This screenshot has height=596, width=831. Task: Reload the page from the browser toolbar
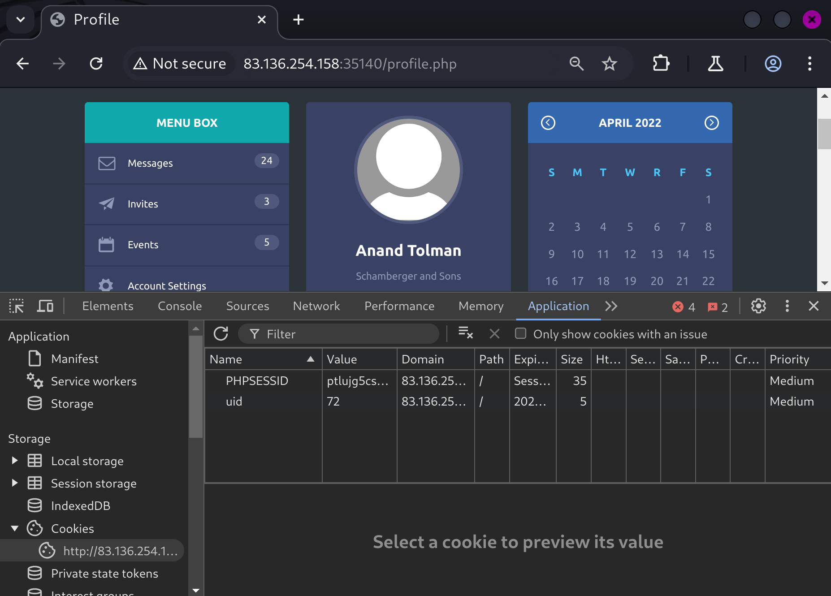pyautogui.click(x=96, y=64)
